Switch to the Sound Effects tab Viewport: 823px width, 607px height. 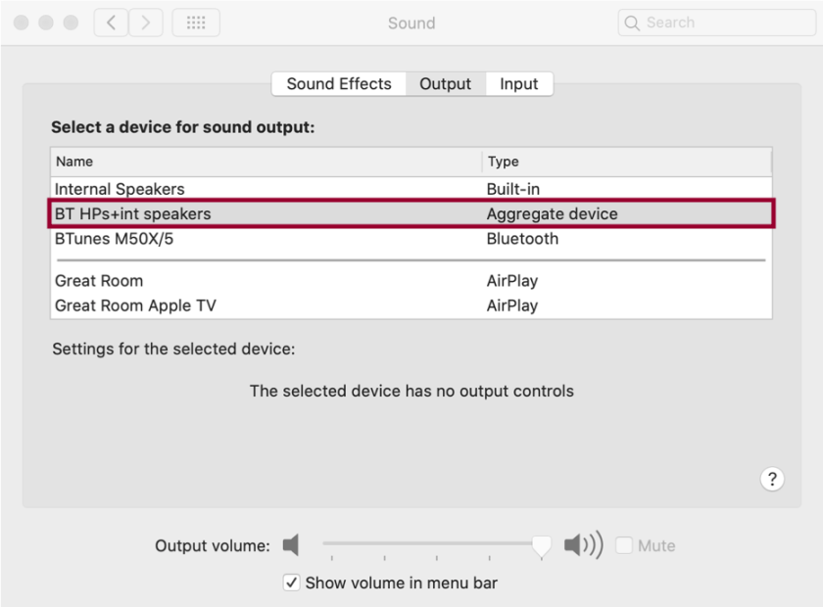tap(339, 84)
